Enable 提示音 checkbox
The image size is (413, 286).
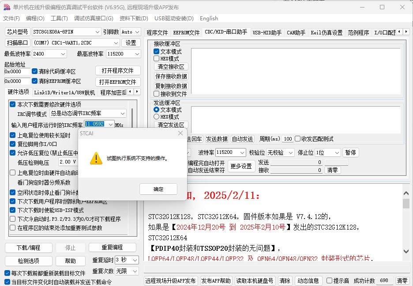point(329,281)
